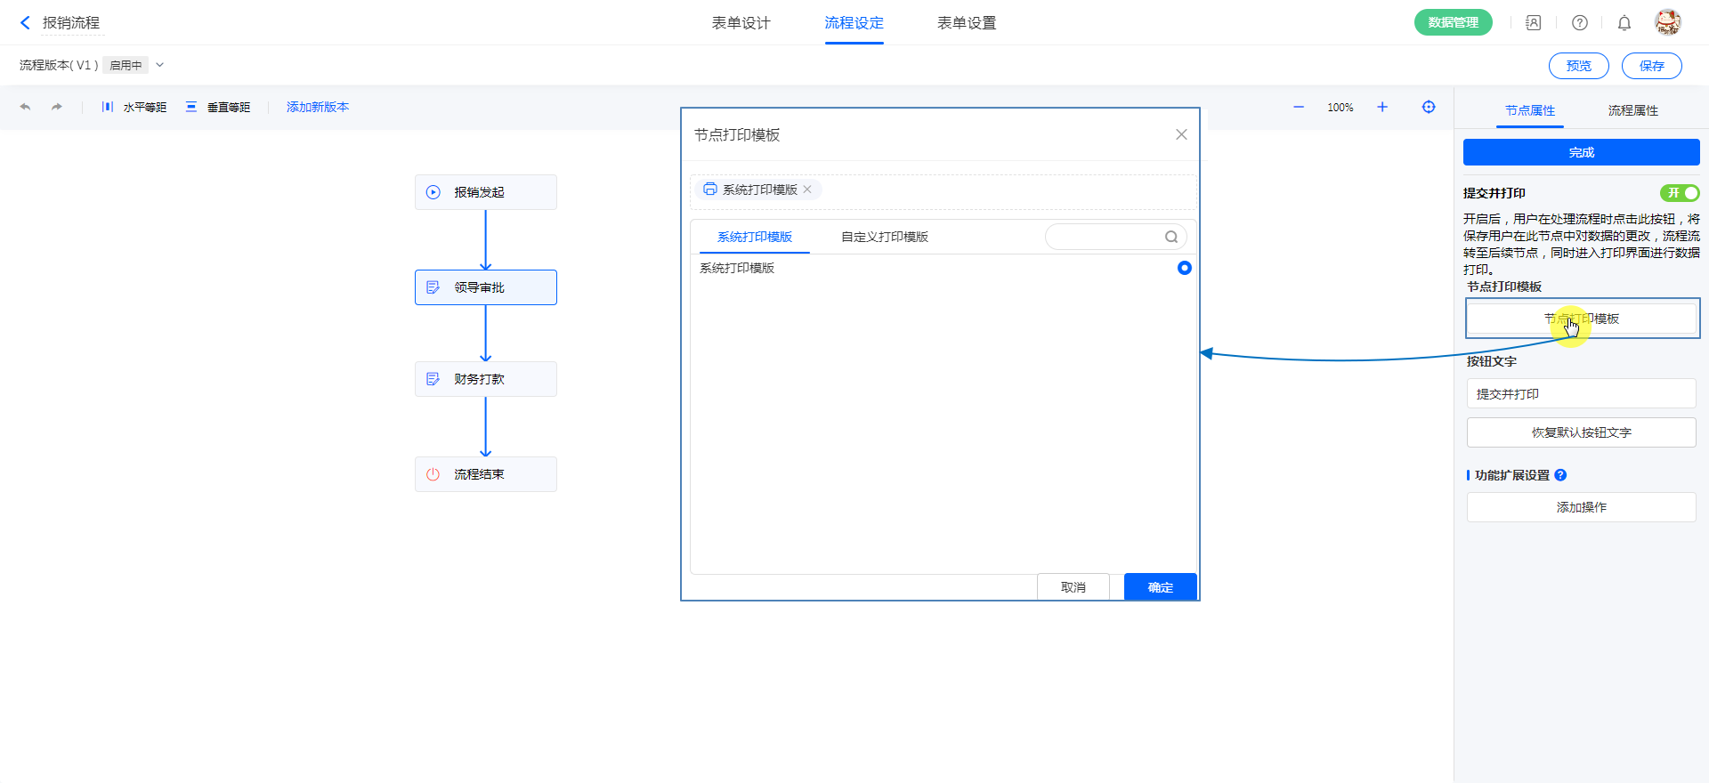Zoom in with the plus icon

[x=1382, y=107]
